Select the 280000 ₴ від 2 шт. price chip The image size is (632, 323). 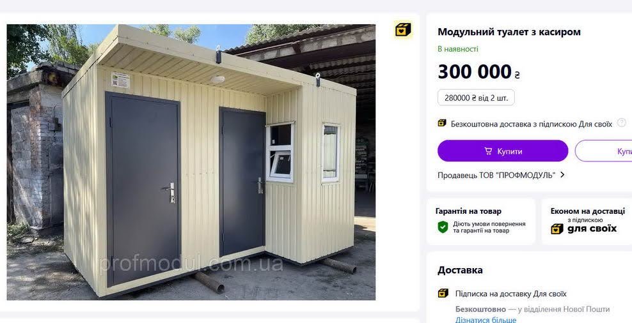pyautogui.click(x=476, y=98)
